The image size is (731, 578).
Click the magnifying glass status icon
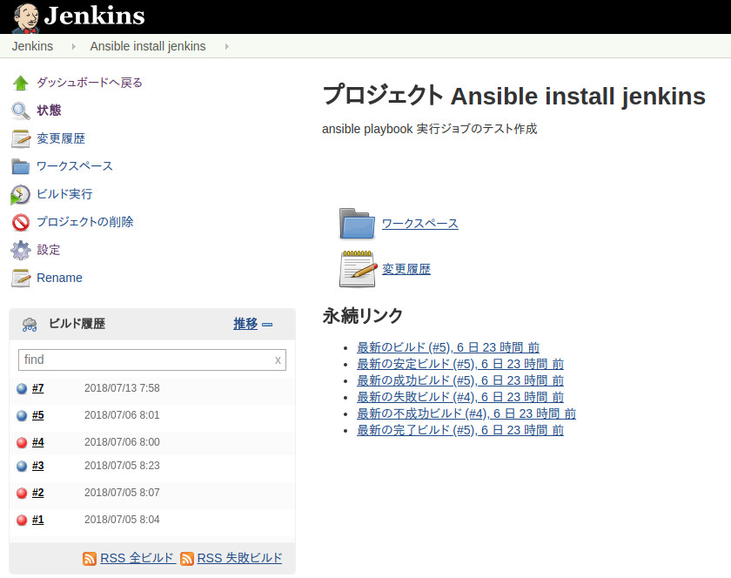click(x=21, y=111)
